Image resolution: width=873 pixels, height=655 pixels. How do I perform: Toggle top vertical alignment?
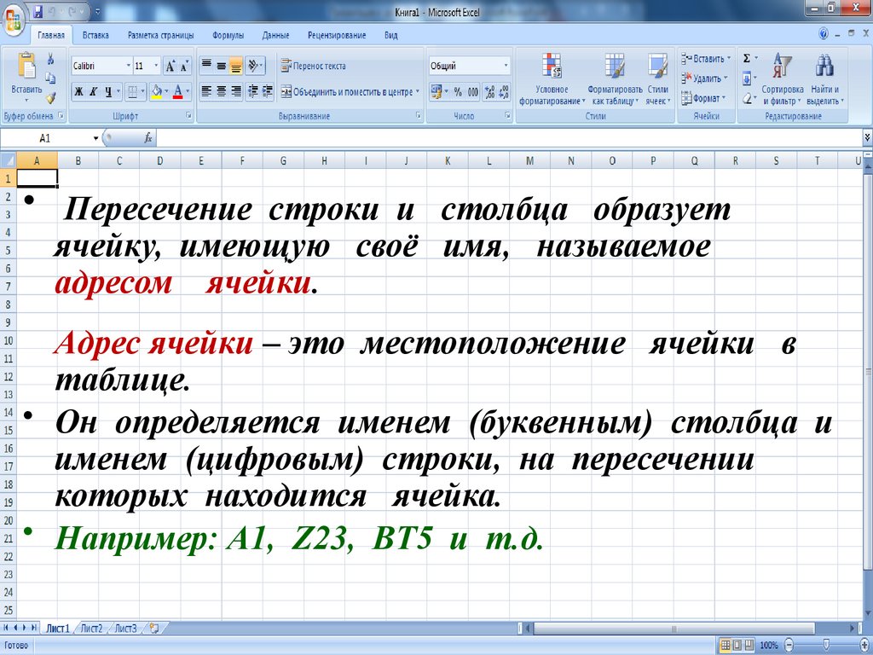206,66
